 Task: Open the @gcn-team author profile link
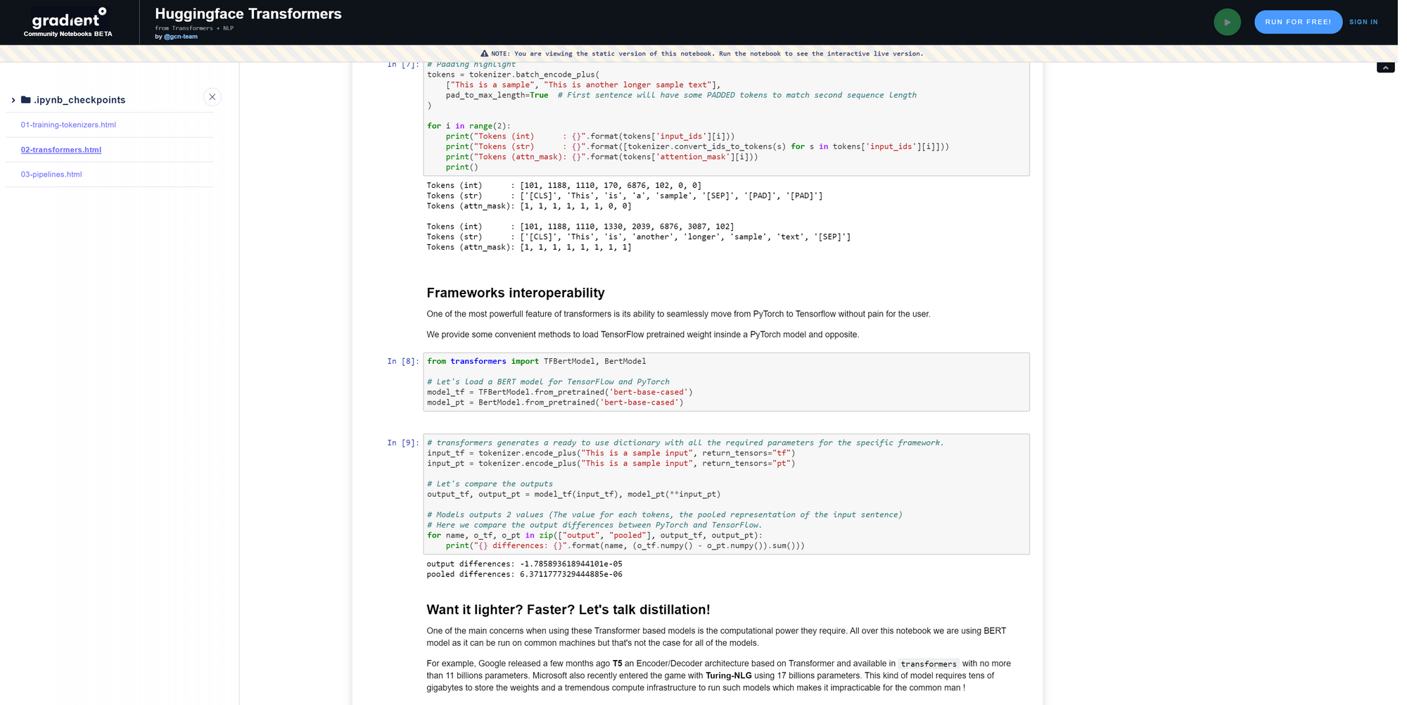[x=181, y=37]
